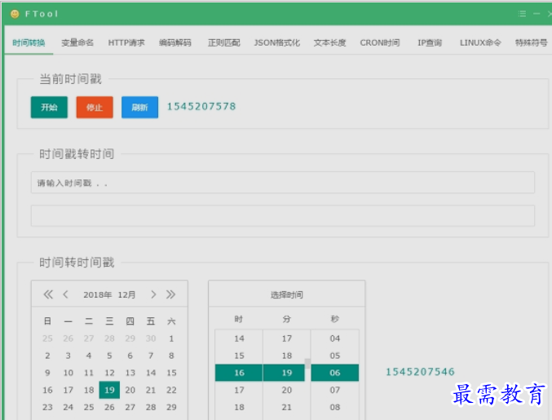Select second 07 in time picker
This screenshot has height=420, width=552.
335,390
